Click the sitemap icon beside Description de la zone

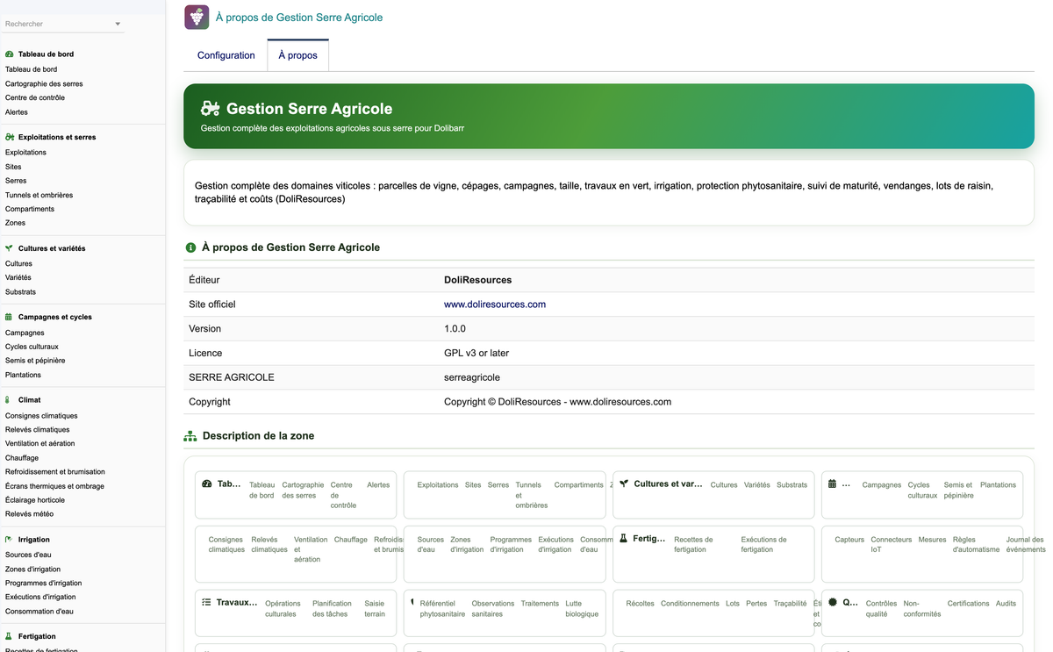coord(190,436)
